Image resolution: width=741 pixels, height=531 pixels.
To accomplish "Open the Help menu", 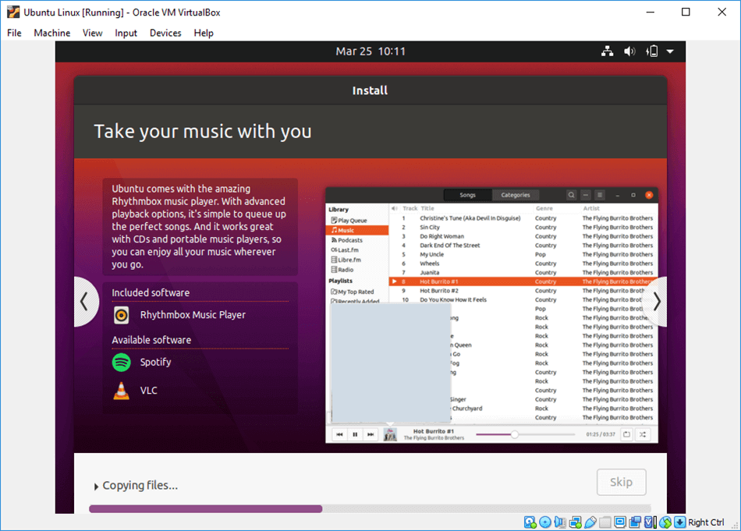I will coord(204,33).
